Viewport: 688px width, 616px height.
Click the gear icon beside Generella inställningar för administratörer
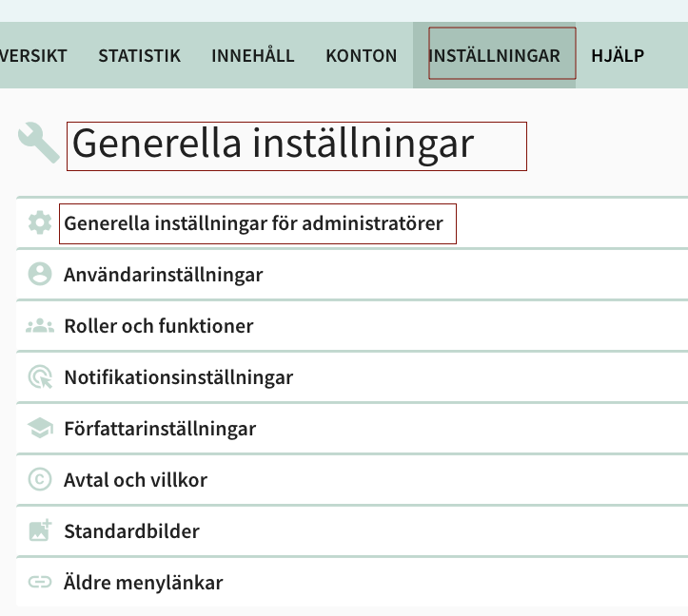click(x=39, y=223)
